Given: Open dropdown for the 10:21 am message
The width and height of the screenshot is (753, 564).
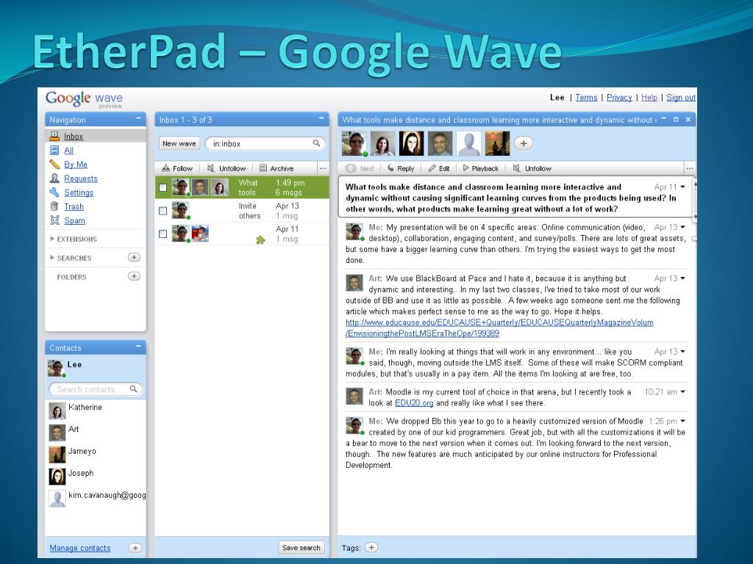Looking at the screenshot, I should coord(683,392).
